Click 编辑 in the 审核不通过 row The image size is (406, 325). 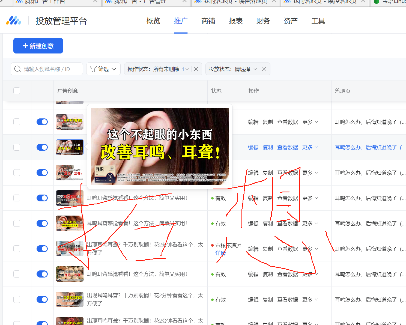click(253, 249)
